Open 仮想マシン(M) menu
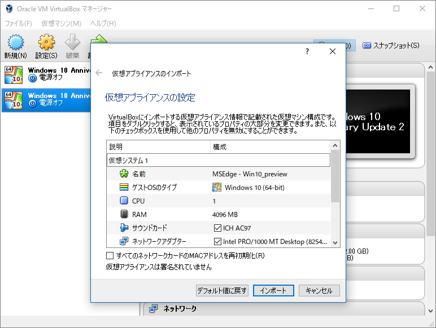The height and width of the screenshot is (328, 436). tap(61, 23)
